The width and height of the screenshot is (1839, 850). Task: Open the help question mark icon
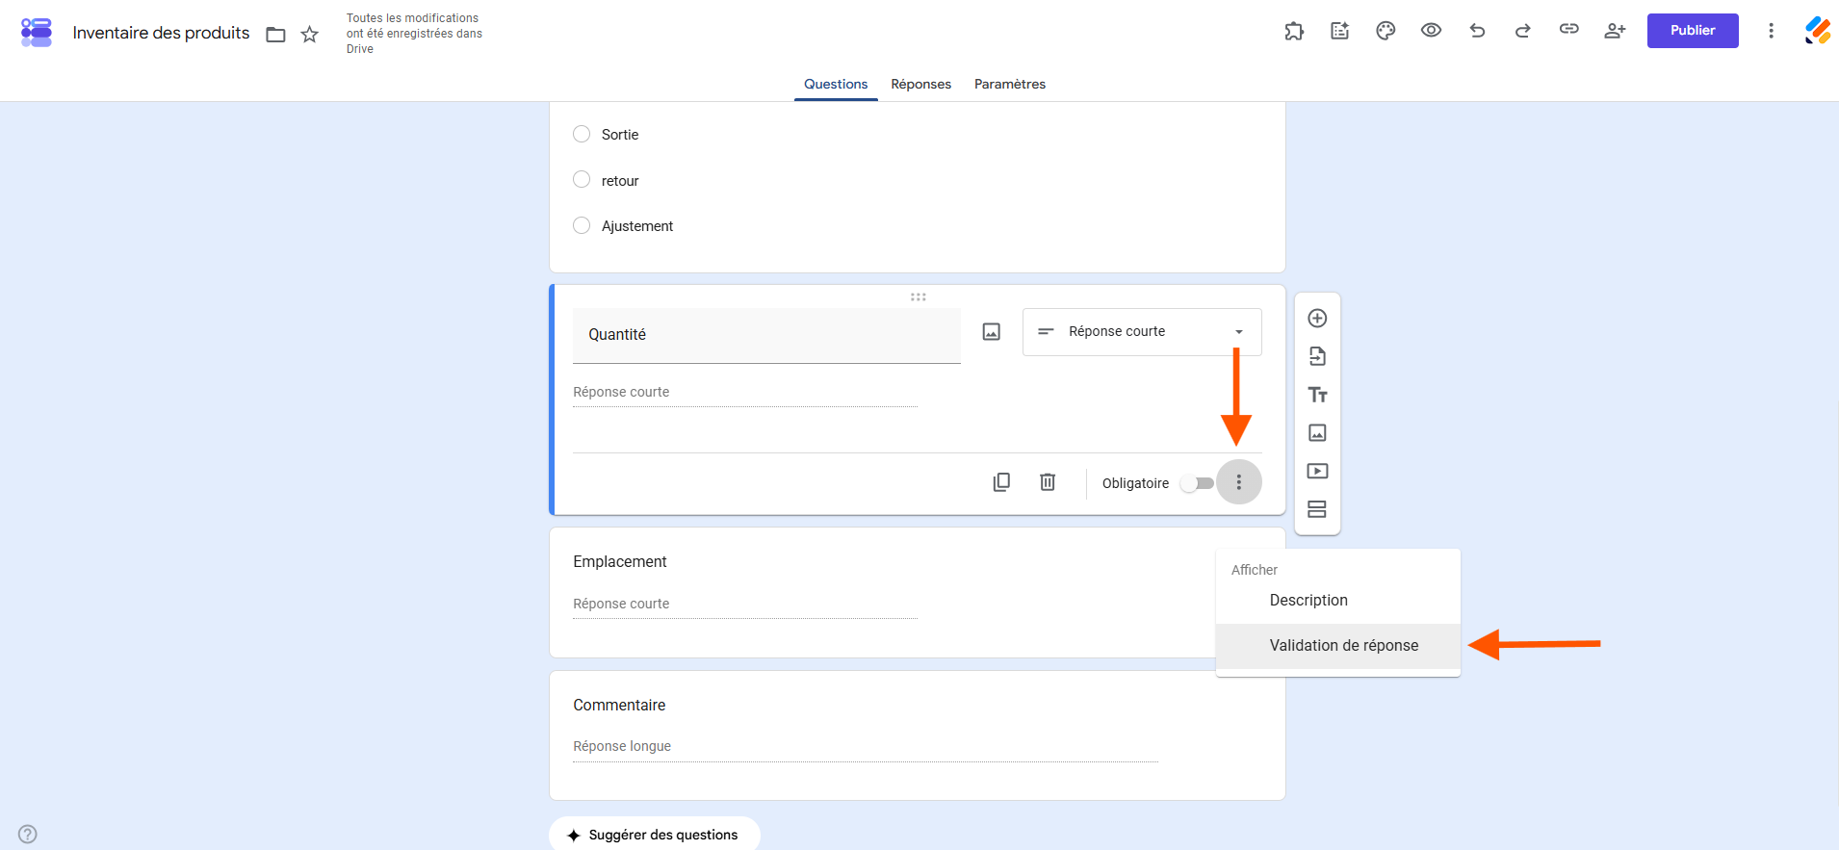28,834
